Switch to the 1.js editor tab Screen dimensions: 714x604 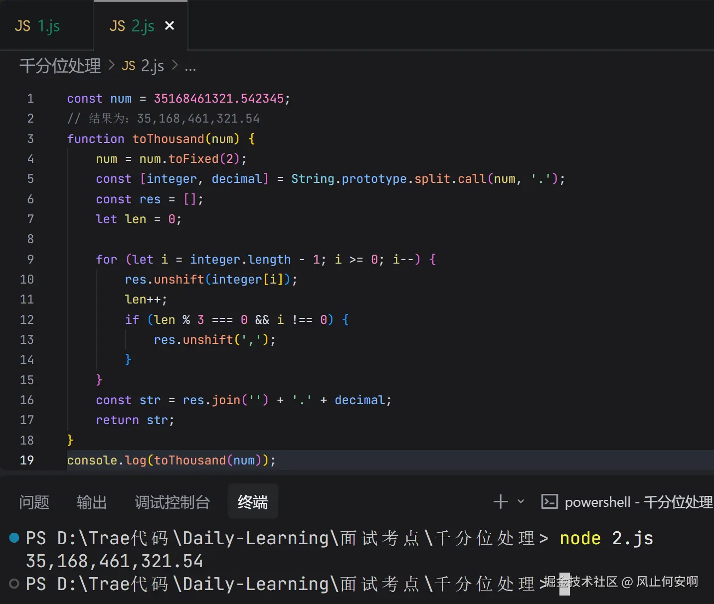click(x=38, y=26)
